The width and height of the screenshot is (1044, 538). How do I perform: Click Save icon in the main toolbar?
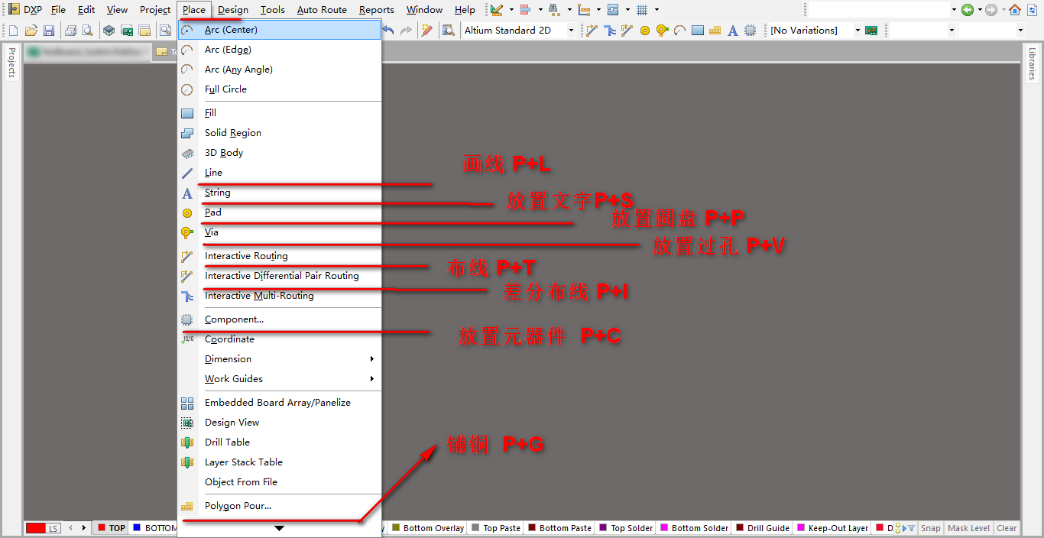[49, 31]
